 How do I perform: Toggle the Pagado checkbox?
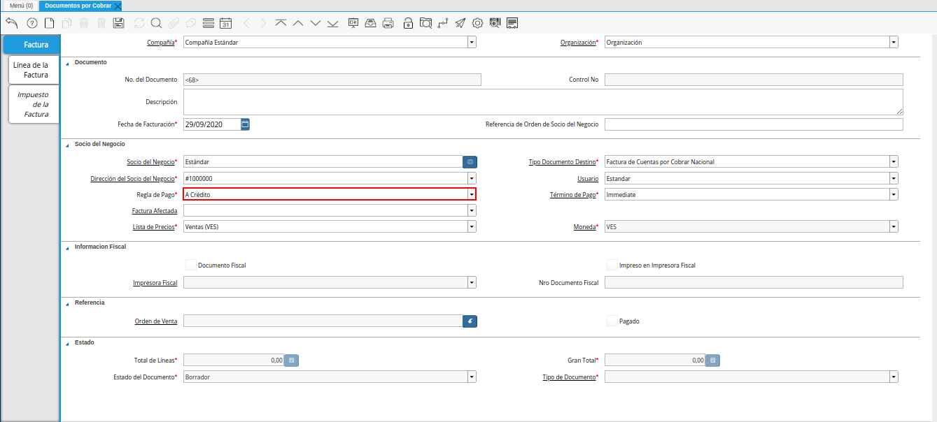point(612,321)
